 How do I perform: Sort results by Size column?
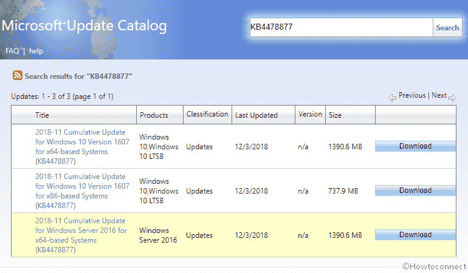(335, 115)
